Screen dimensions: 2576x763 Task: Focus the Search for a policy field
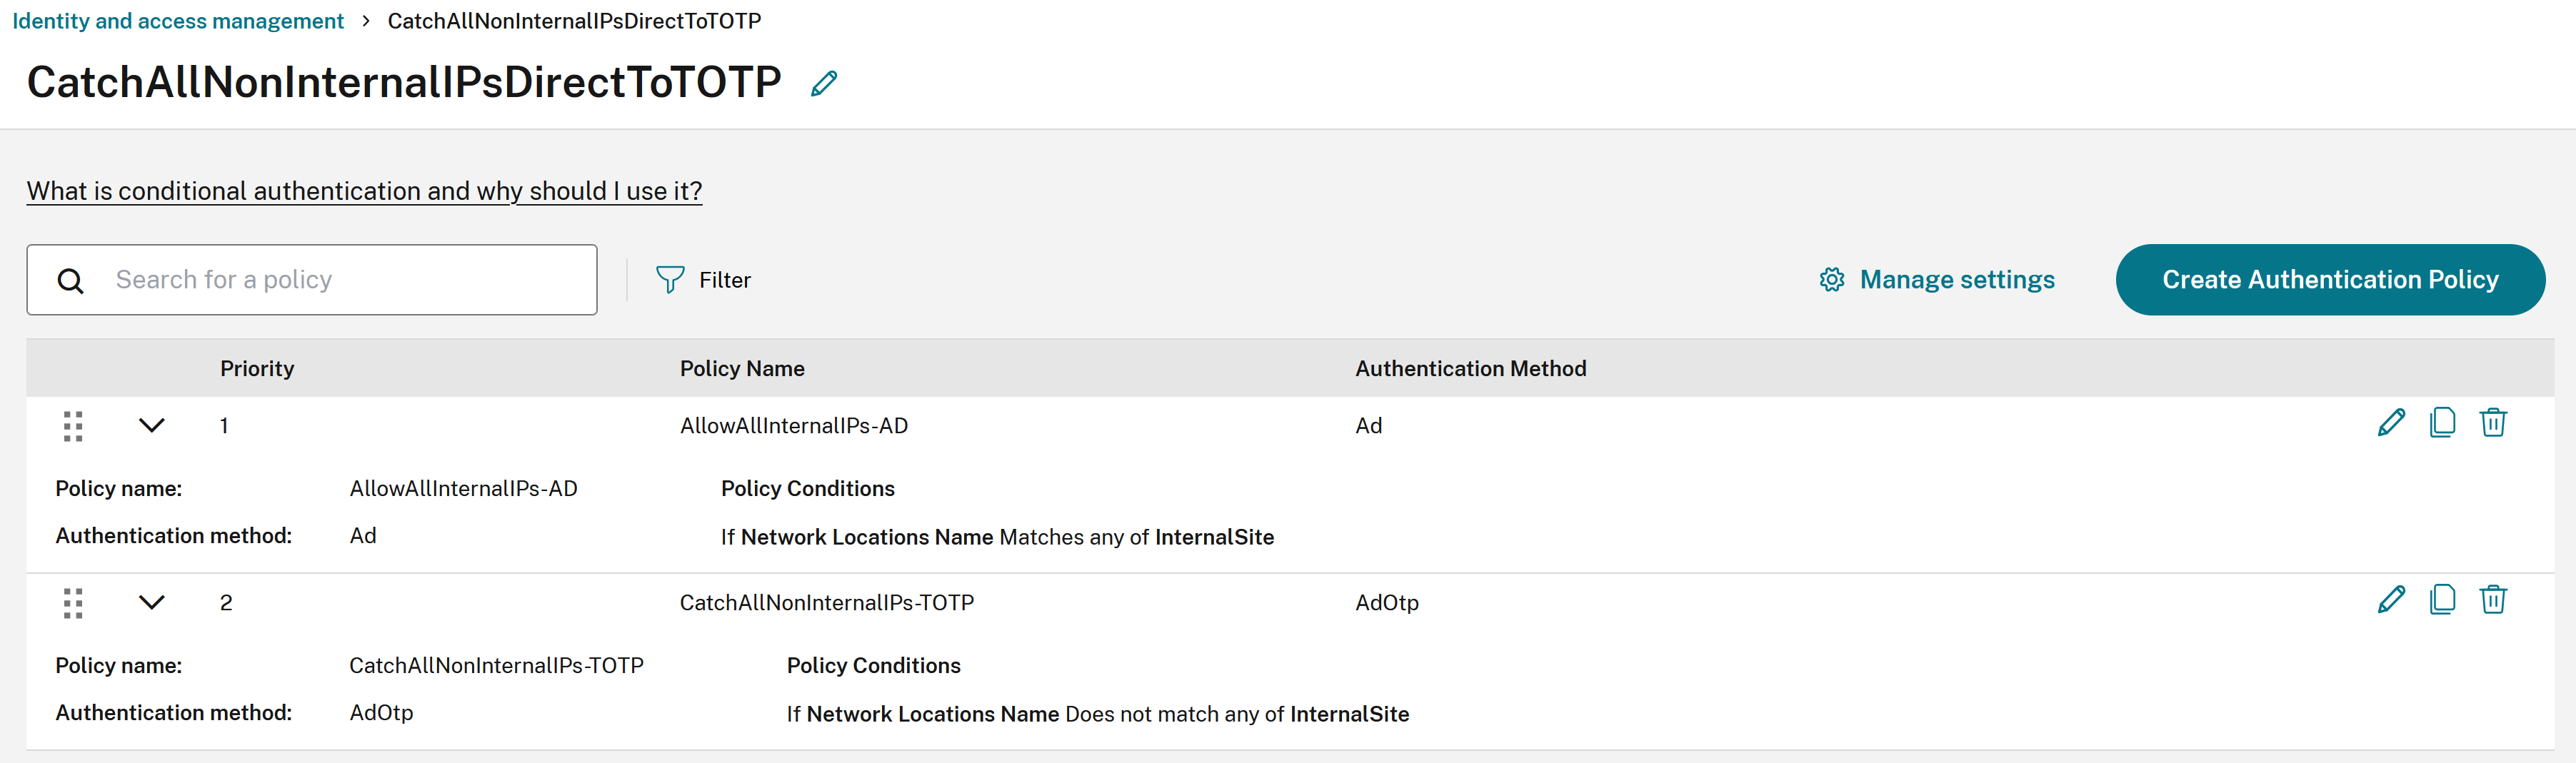pos(340,280)
